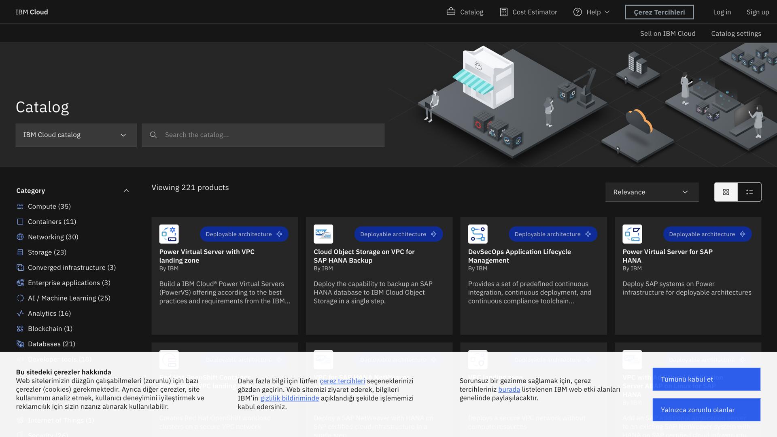Click the DevSecOps Application Lifecycle icon
This screenshot has height=437, width=777.
pos(478,234)
